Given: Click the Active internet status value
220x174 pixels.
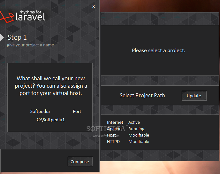Looking at the screenshot, I should click(134, 122).
